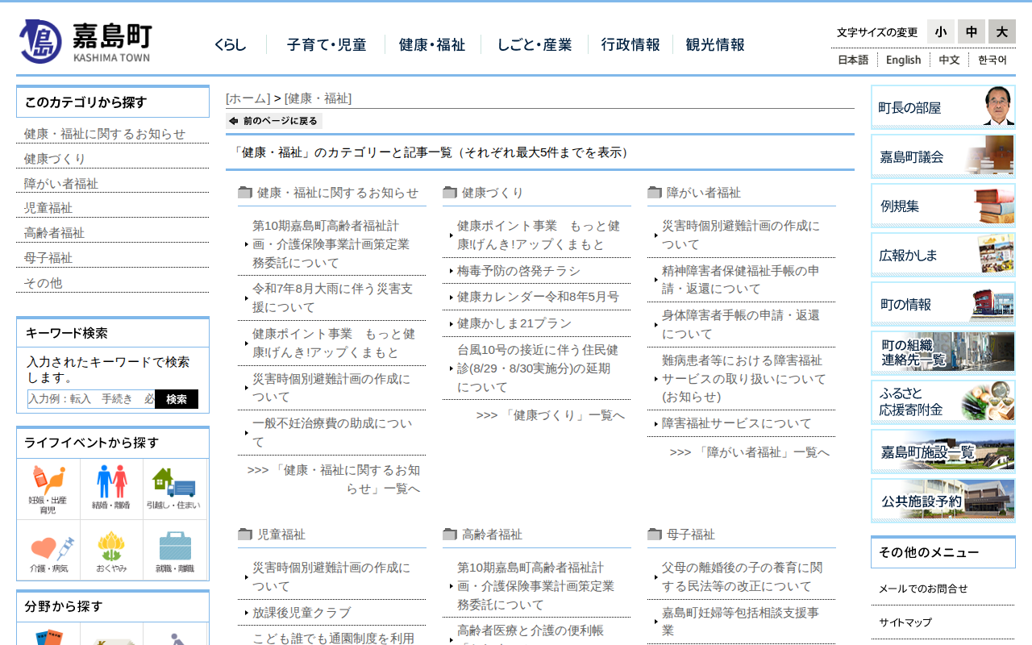Switch language to English
The image size is (1032, 645).
coord(903,60)
